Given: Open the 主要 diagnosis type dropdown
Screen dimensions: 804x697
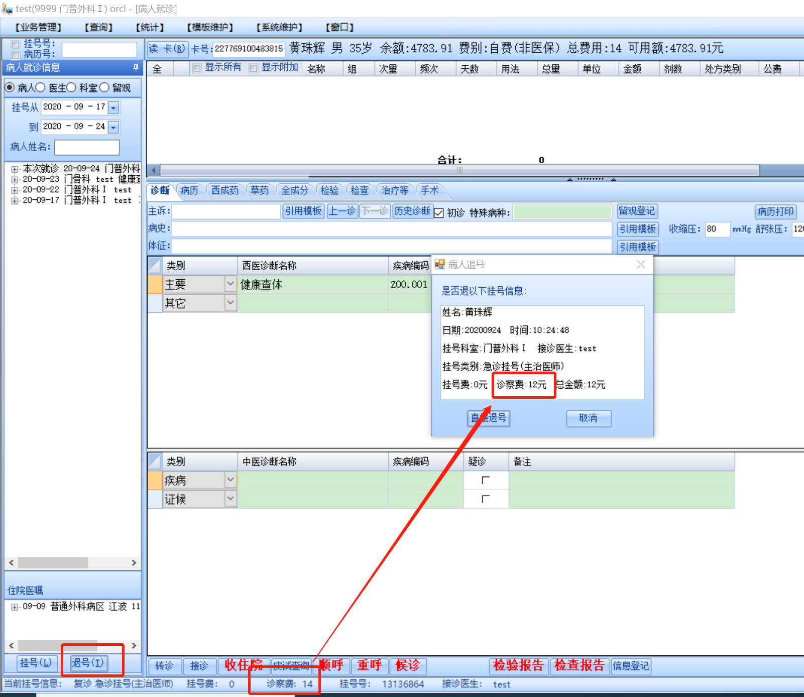Looking at the screenshot, I should coord(231,284).
